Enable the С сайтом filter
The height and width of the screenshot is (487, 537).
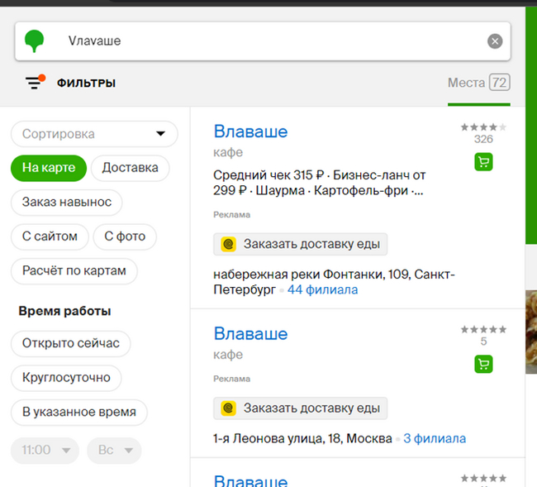click(x=50, y=236)
